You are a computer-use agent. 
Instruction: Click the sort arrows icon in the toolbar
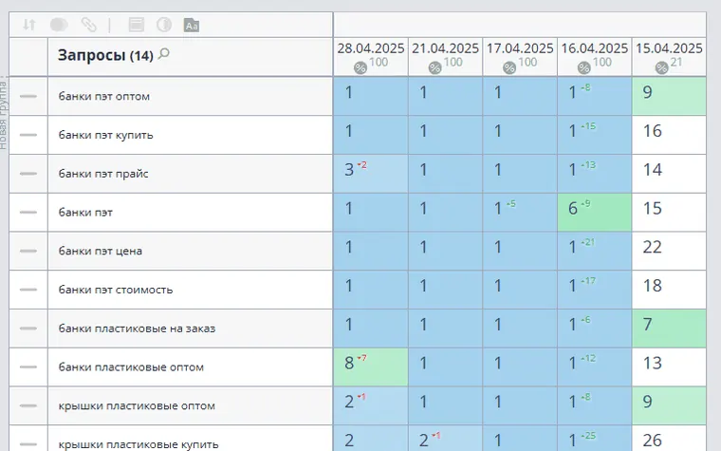coord(29,25)
